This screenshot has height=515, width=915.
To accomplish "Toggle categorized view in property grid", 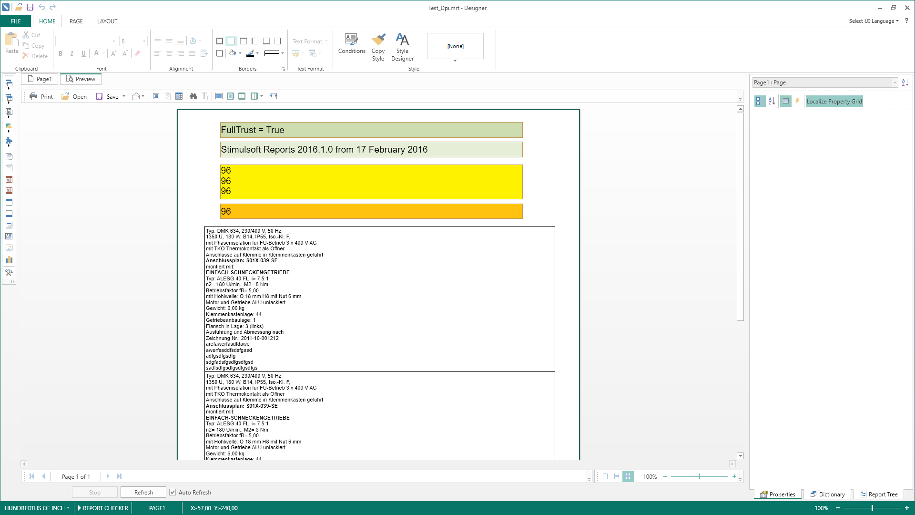I will tap(760, 101).
